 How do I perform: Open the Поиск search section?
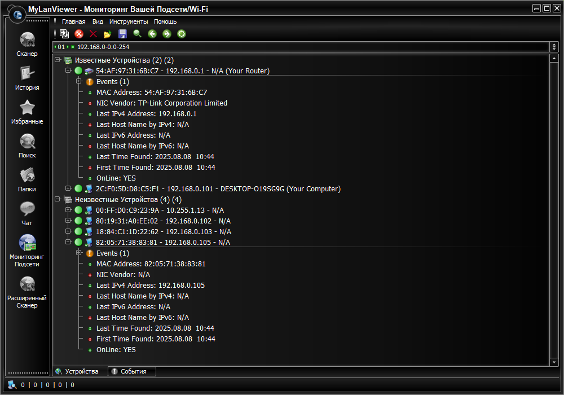pyautogui.click(x=27, y=146)
